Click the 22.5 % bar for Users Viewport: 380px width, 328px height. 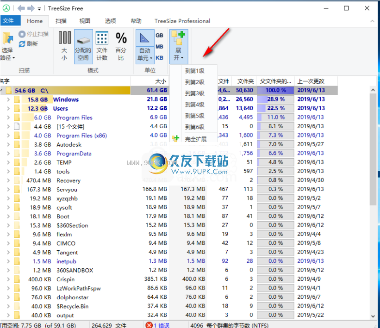(x=275, y=108)
